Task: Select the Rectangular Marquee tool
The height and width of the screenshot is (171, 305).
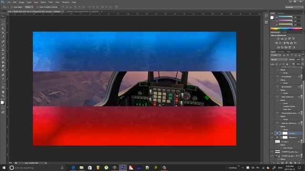Action: click(3, 20)
